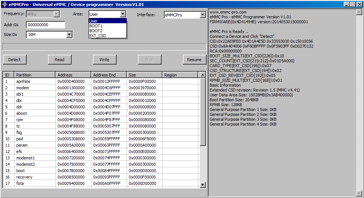Image resolution: width=364 pixels, height=198 pixels.
Task: Click the Write button
Action: coord(105,60)
